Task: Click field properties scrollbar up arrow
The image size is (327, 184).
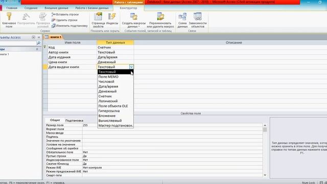Action: pyautogui.click(x=265, y=125)
